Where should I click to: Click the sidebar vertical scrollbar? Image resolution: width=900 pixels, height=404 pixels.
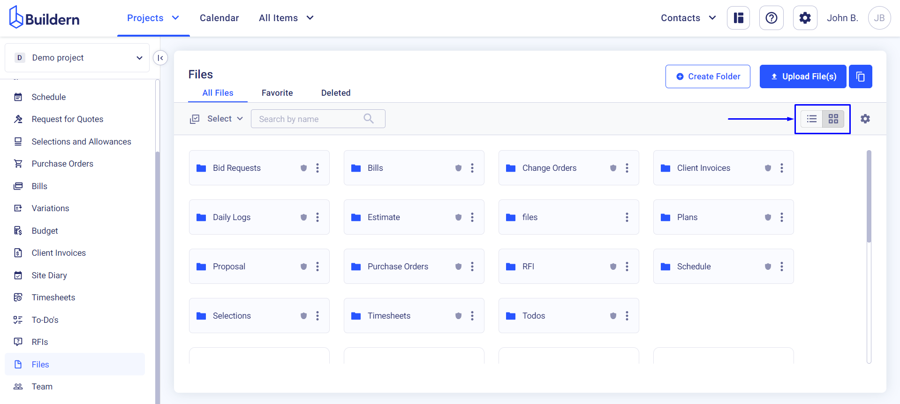(x=158, y=277)
